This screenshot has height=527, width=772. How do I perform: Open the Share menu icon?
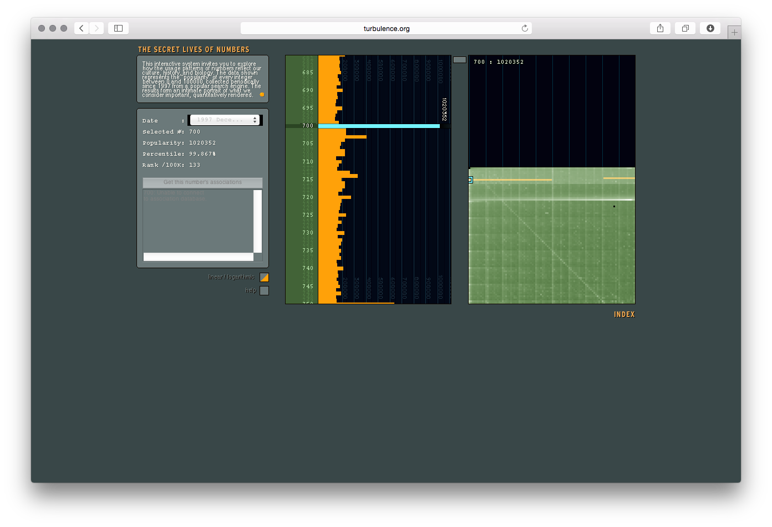[x=660, y=28]
